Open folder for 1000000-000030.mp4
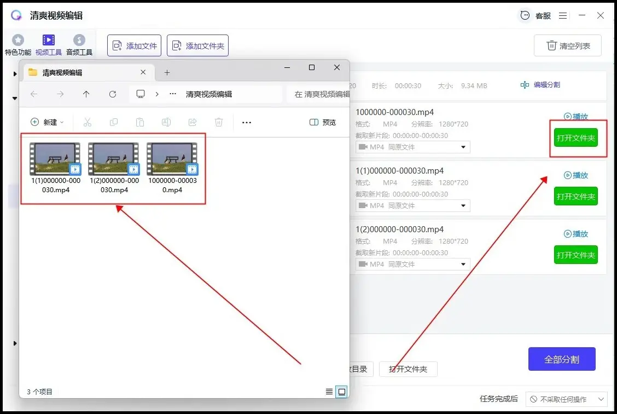This screenshot has width=617, height=414. coord(575,138)
